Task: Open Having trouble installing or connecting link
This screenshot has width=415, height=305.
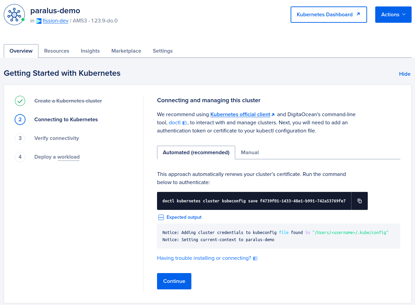Action: (x=204, y=258)
